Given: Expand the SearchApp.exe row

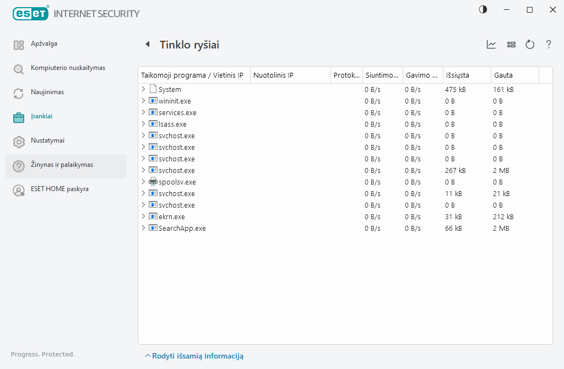Looking at the screenshot, I should click(x=144, y=228).
